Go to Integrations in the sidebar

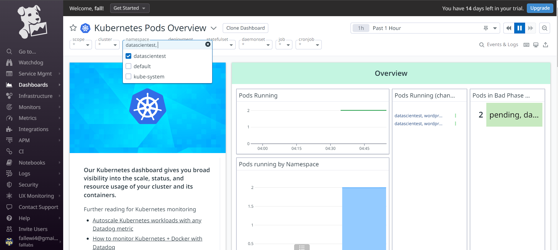pos(33,129)
